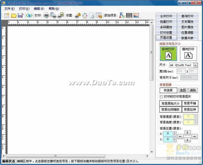Select 纵向打印 portrait orientation
The height and width of the screenshot is (165, 203).
pyautogui.click(x=169, y=54)
